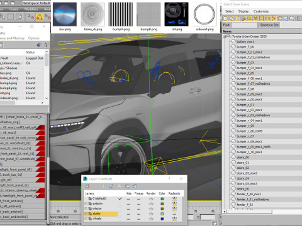The height and width of the screenshot is (226, 302).
Task: Toggle Percent Snap in main toolbar
Action: click(47, 17)
